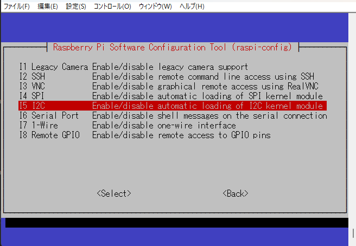Screen dimensions: 356x246
Task: Open the 設定(S) menu
Action: (76, 7)
